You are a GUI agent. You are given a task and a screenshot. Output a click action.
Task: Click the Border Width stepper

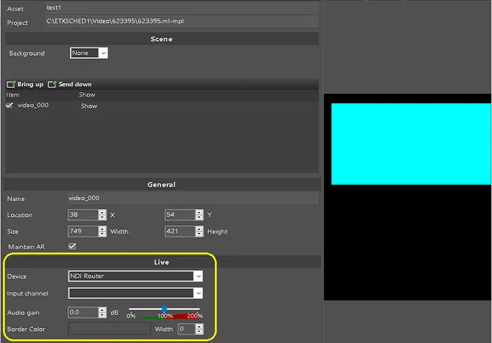[x=199, y=329]
